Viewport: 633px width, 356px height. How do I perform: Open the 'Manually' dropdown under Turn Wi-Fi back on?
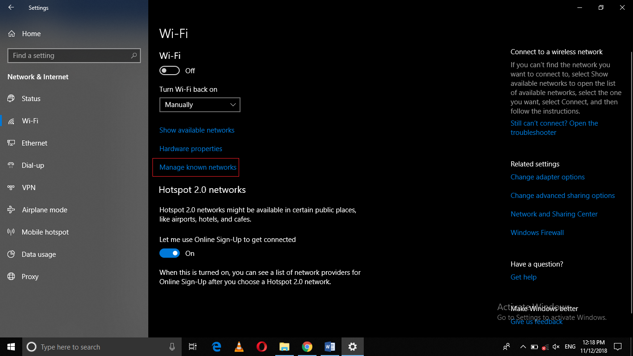(200, 105)
